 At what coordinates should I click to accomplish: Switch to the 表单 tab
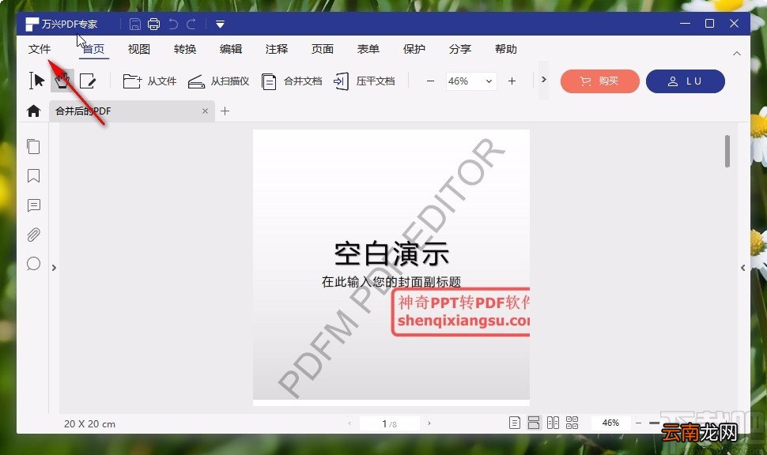pyautogui.click(x=368, y=49)
